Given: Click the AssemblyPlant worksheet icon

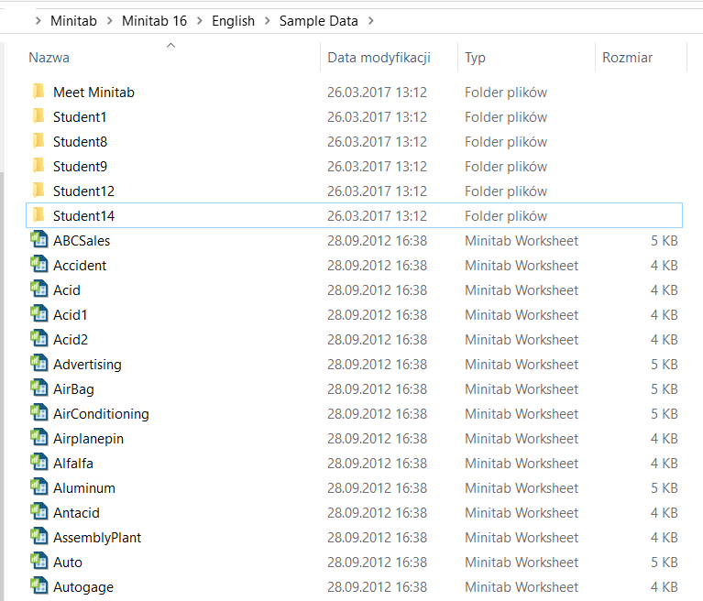Looking at the screenshot, I should 39,536.
